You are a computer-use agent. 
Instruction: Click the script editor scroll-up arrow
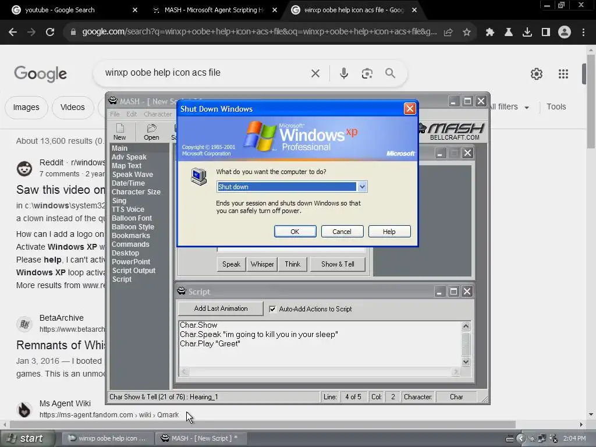(466, 326)
